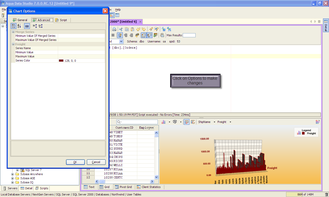Screen dimensions: 329x197
Task: Click the Max Results input field
Action: [189, 35]
